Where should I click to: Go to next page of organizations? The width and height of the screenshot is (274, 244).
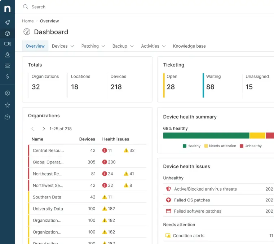[44, 129]
